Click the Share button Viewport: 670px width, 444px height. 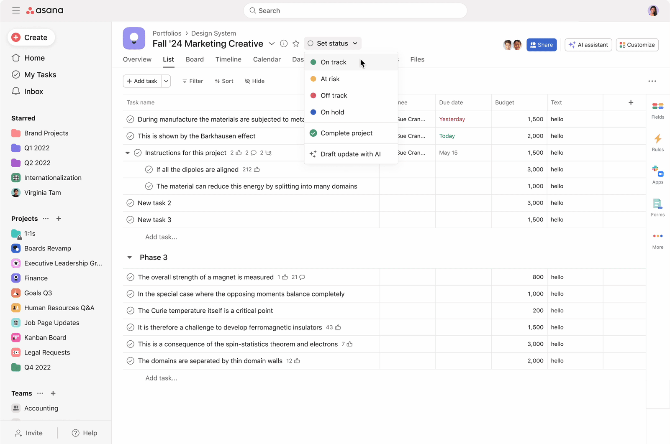pos(542,45)
